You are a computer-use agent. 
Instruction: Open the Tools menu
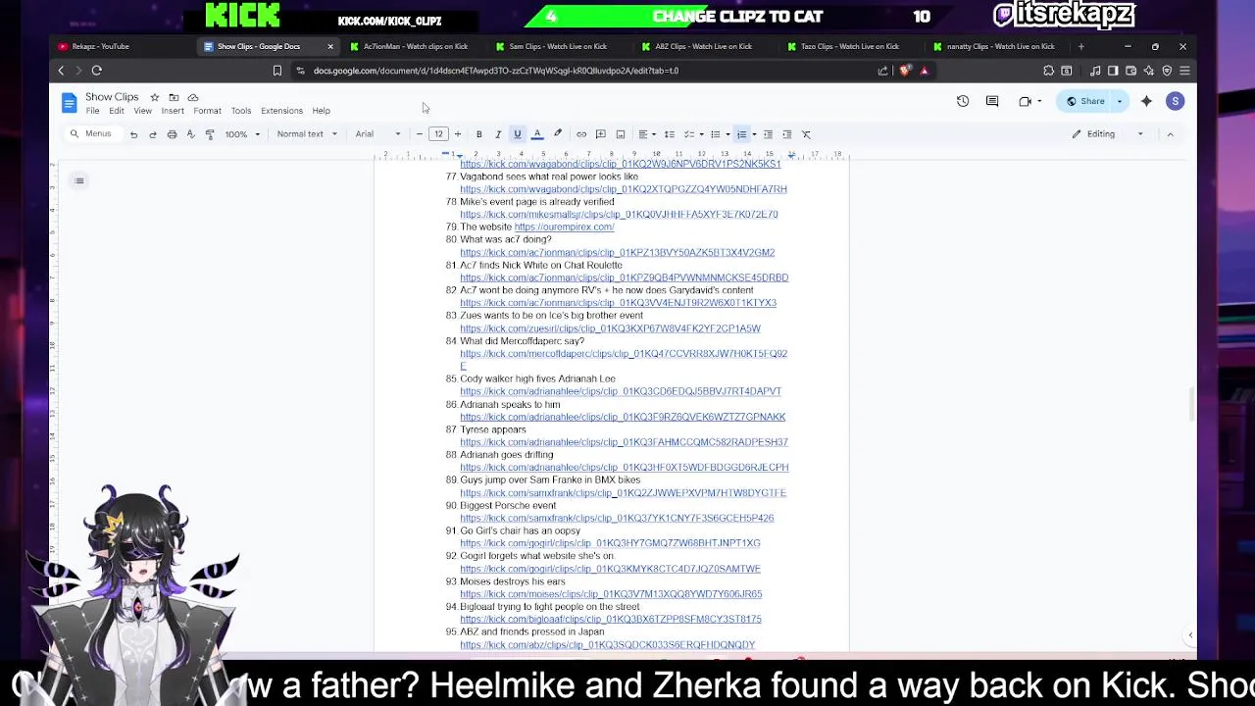[x=241, y=111]
